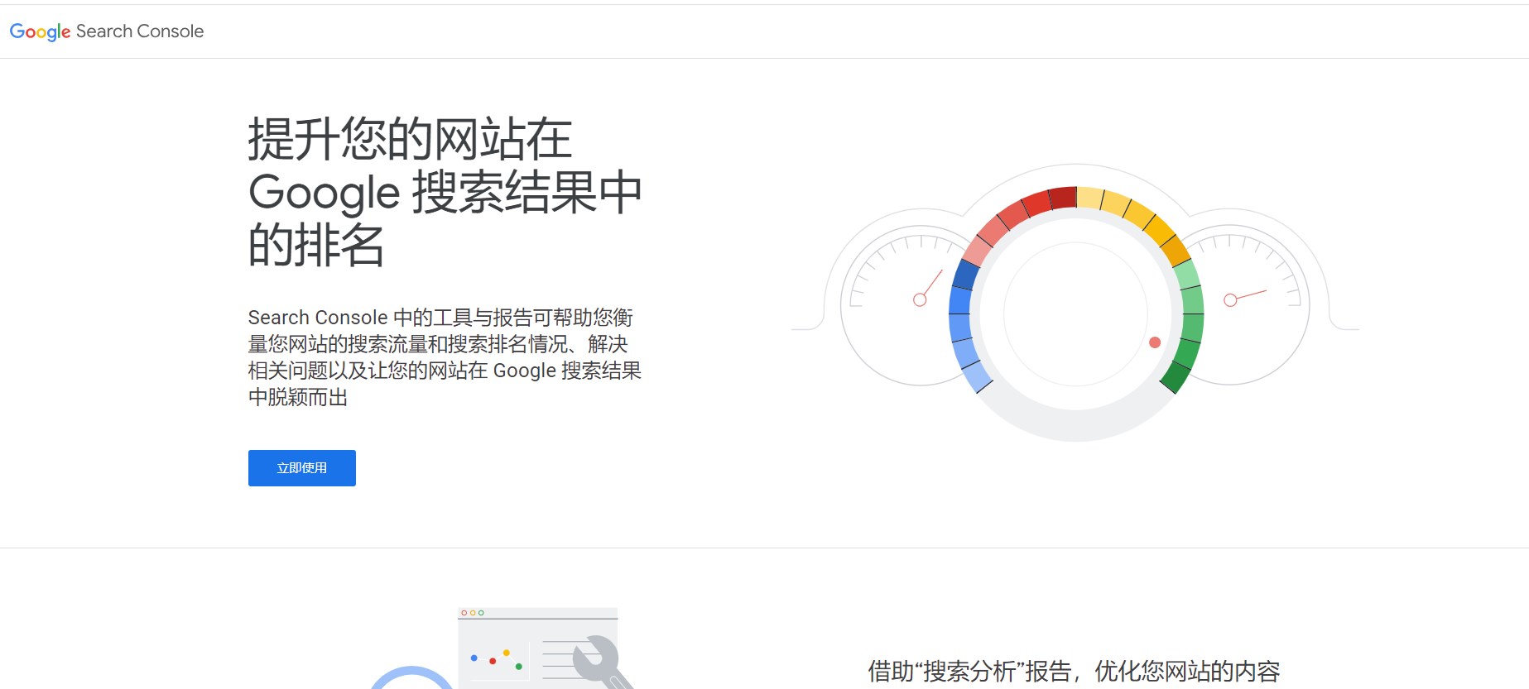The width and height of the screenshot is (1529, 689).
Task: Click the right small gauge needle pivot
Action: (1230, 300)
